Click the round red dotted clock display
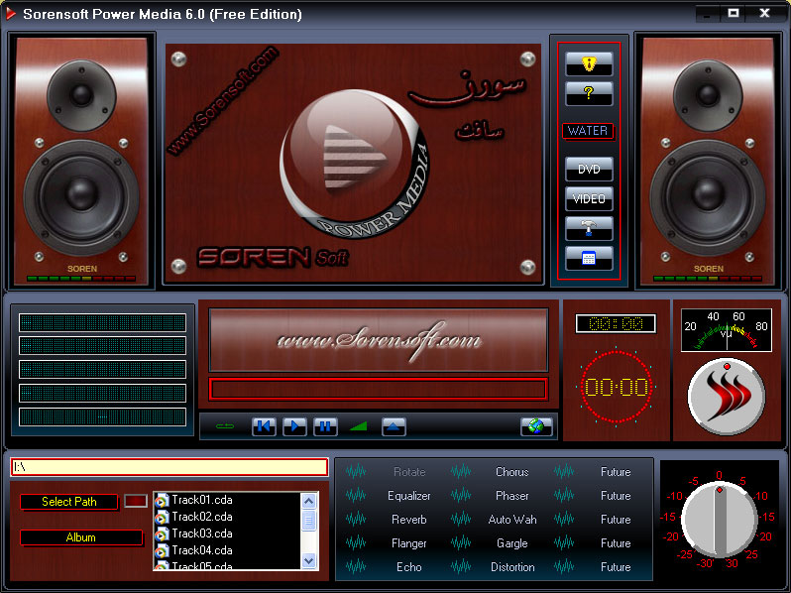The image size is (791, 593). coord(616,387)
